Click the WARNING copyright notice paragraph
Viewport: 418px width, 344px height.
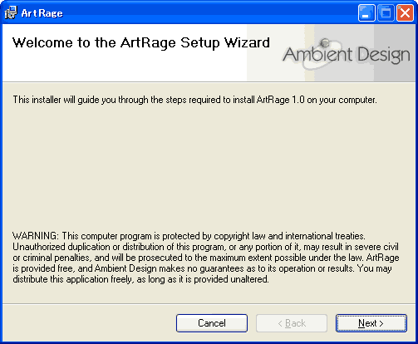tap(206, 258)
